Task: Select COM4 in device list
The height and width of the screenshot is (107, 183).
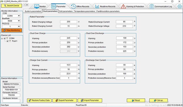Action: [12, 38]
